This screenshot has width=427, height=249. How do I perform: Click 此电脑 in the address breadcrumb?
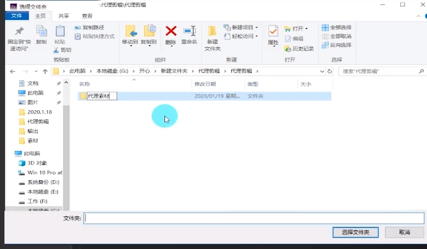pos(77,71)
